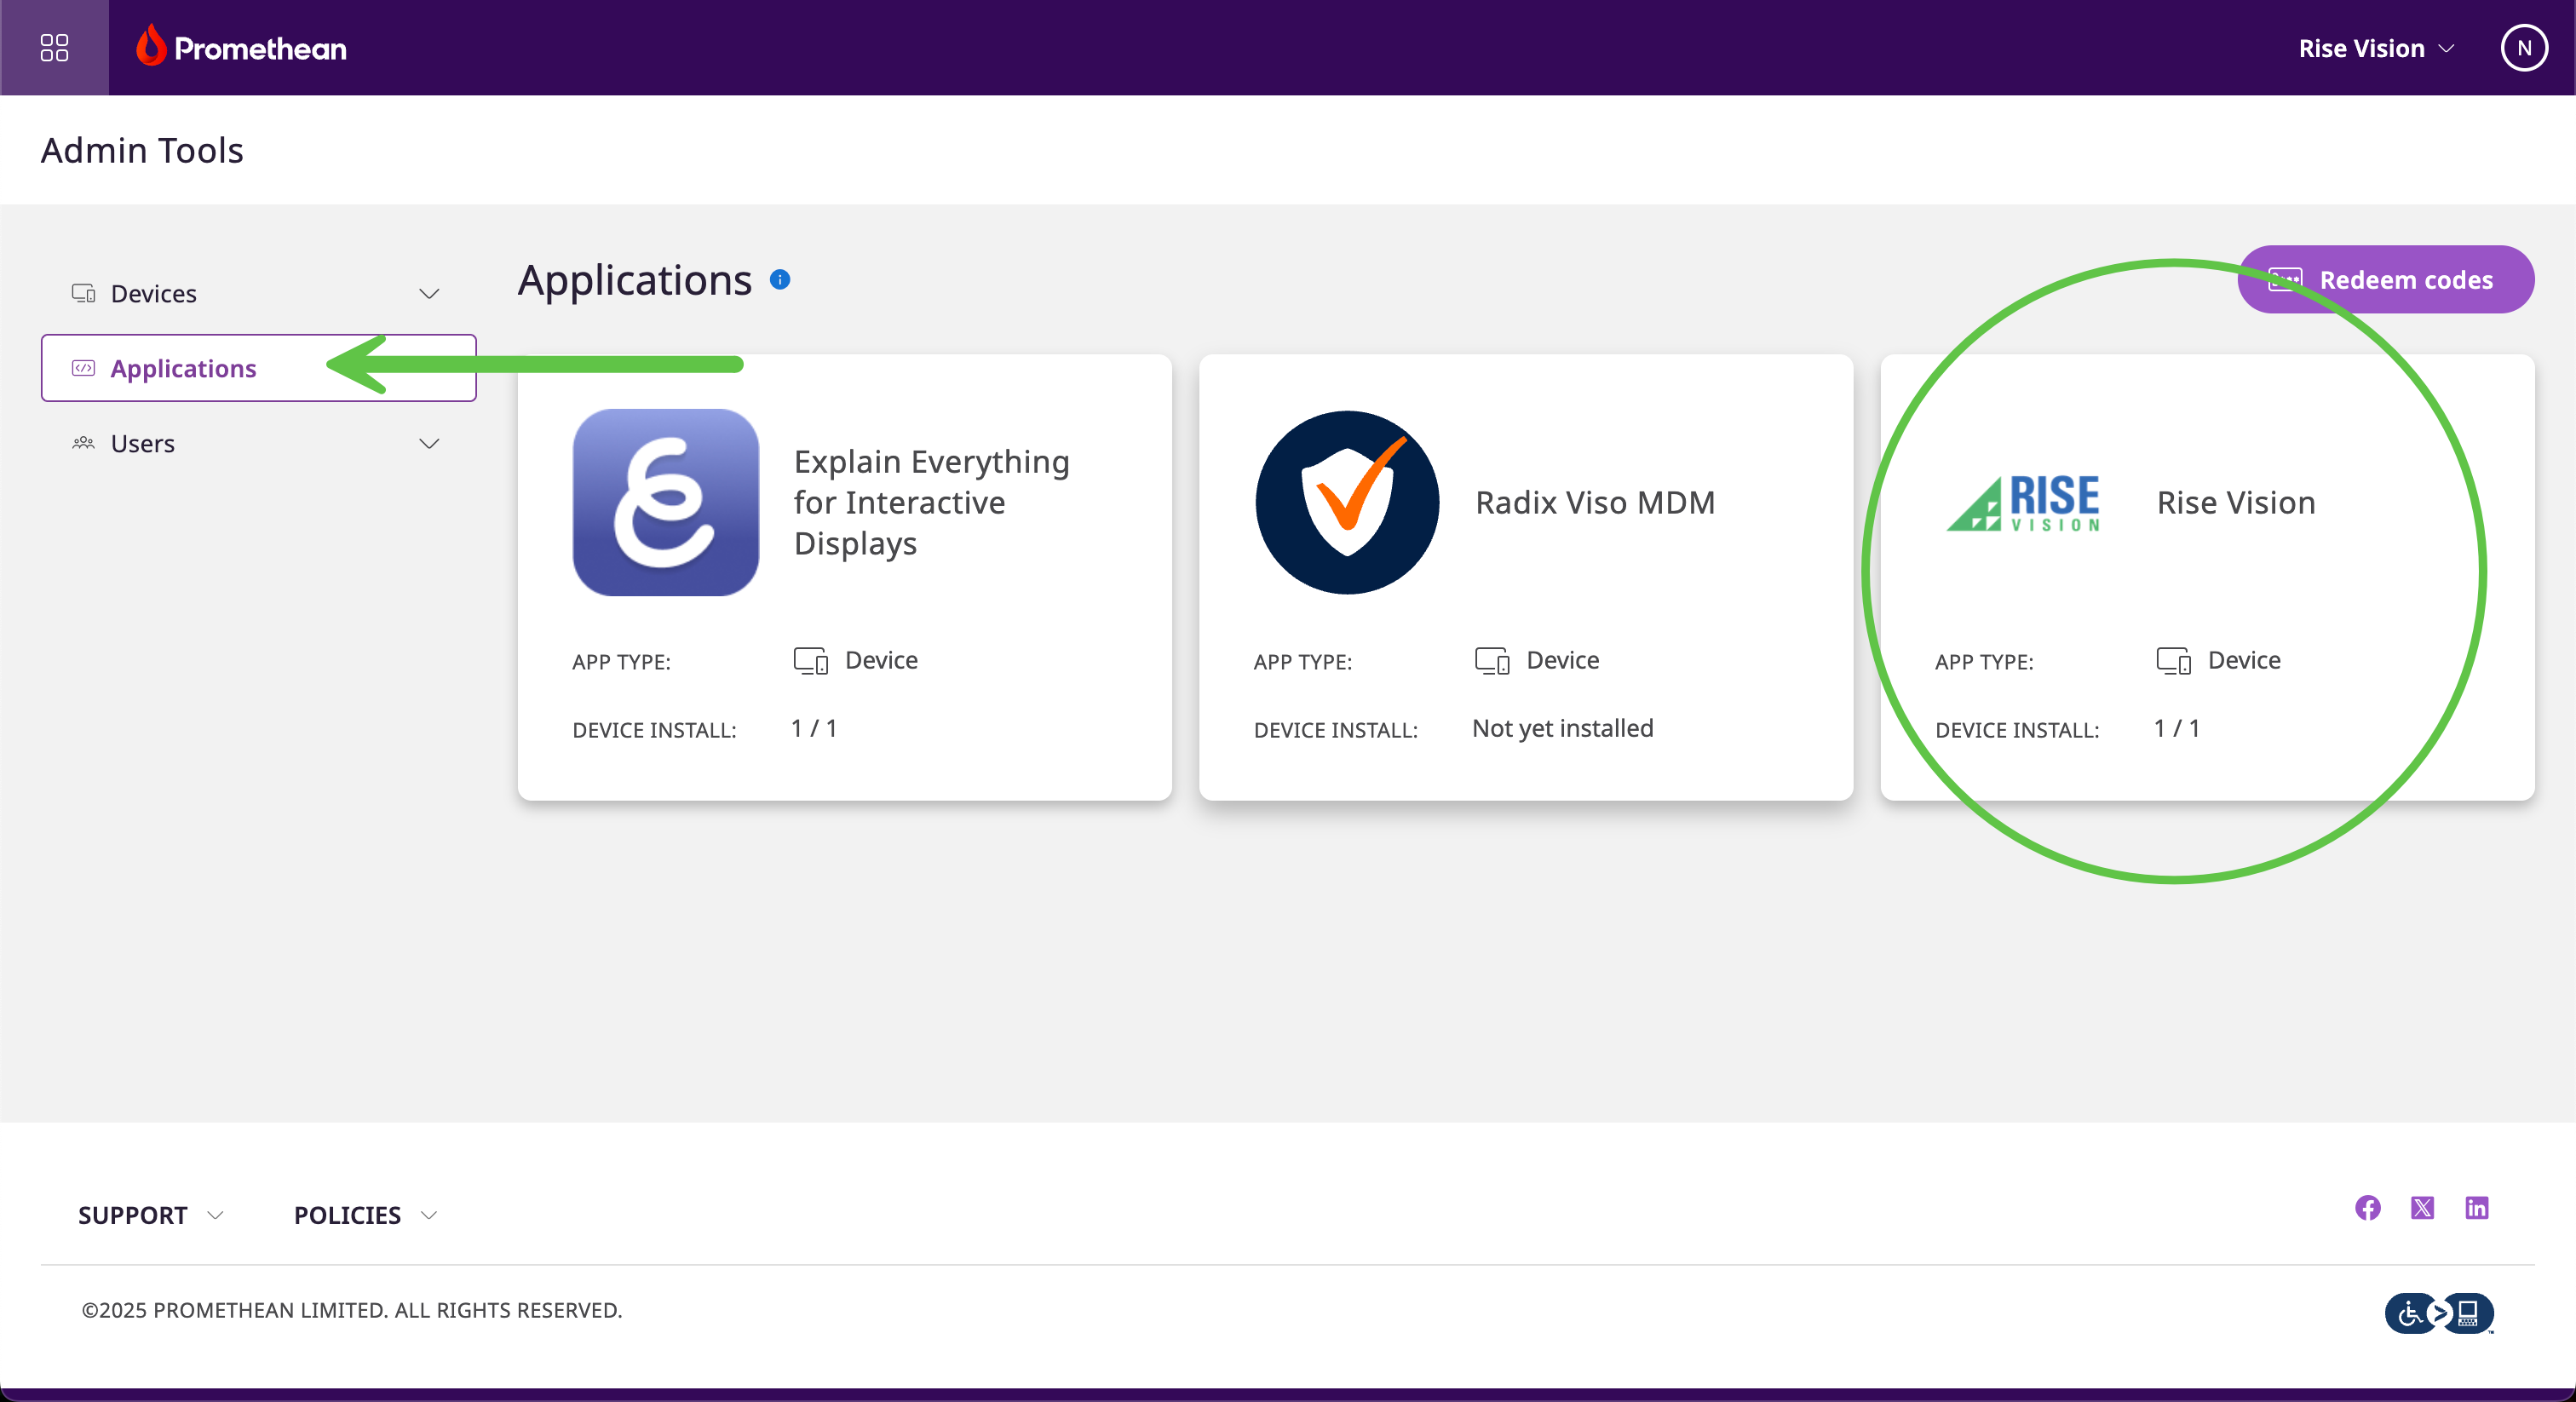The height and width of the screenshot is (1402, 2576).
Task: Click '1 / 1' install count on Rise Vision card
Action: click(x=2177, y=728)
